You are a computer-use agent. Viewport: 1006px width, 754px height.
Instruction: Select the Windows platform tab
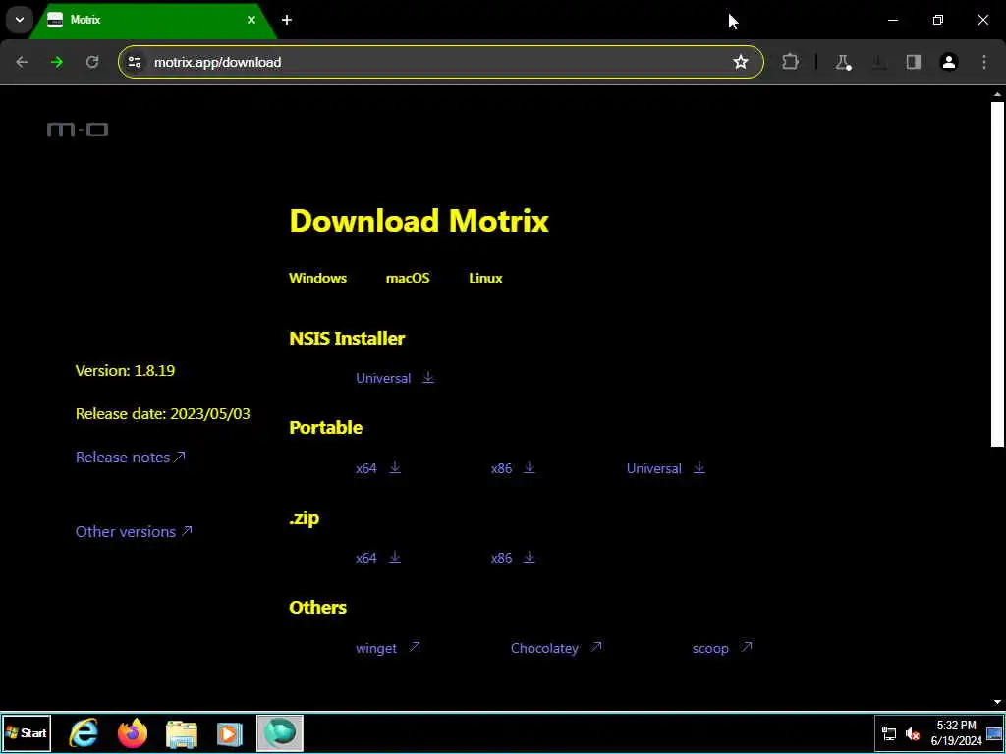coord(317,278)
